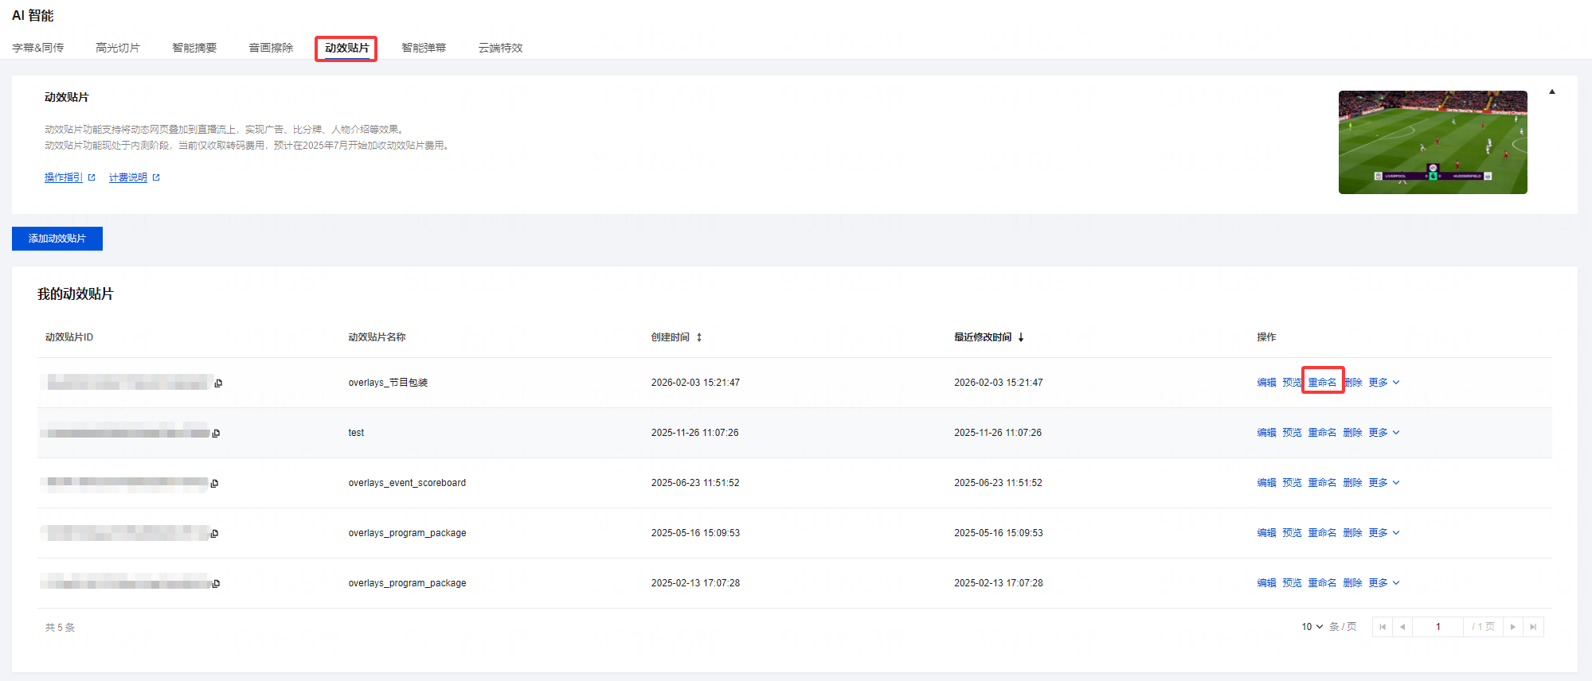The height and width of the screenshot is (681, 1592).
Task: Open the 10 条/页 page size dropdown
Action: click(x=1312, y=627)
